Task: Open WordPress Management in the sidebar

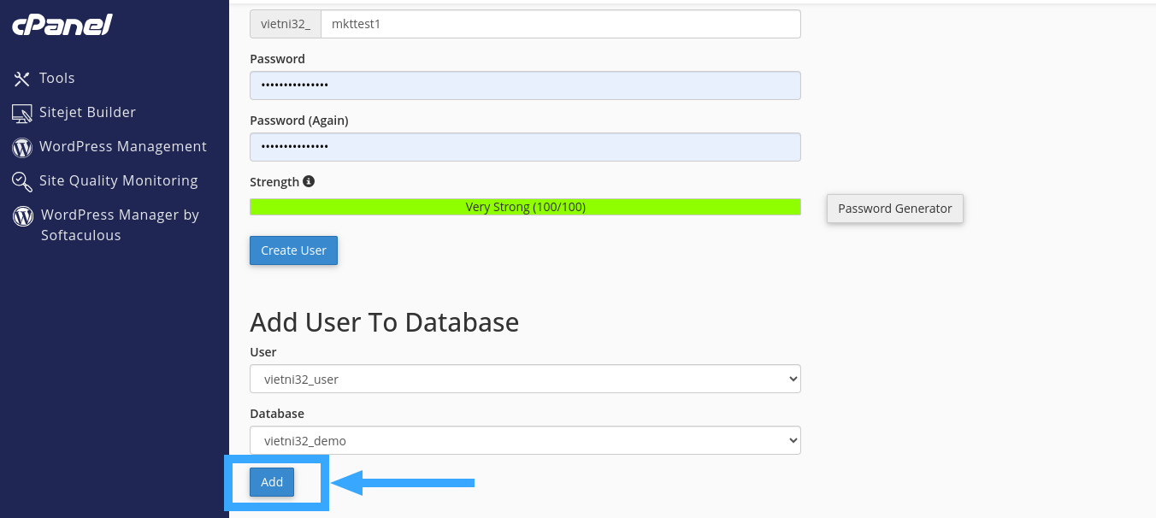Action: click(x=123, y=146)
